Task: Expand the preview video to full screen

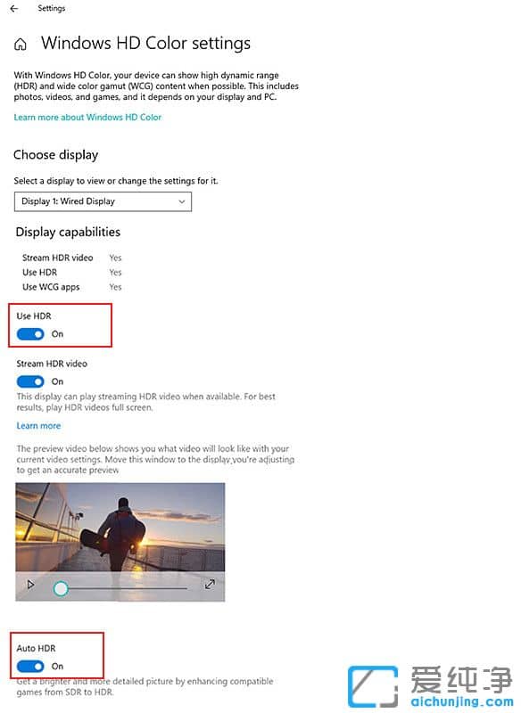Action: tap(210, 585)
